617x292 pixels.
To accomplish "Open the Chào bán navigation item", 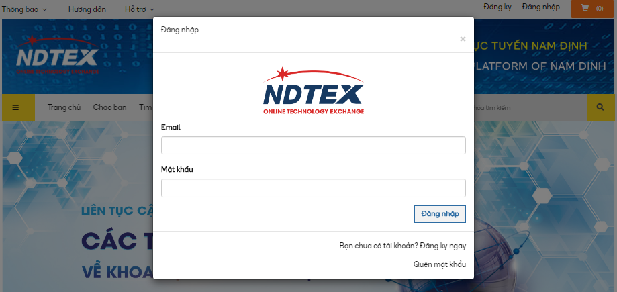I will point(110,107).
